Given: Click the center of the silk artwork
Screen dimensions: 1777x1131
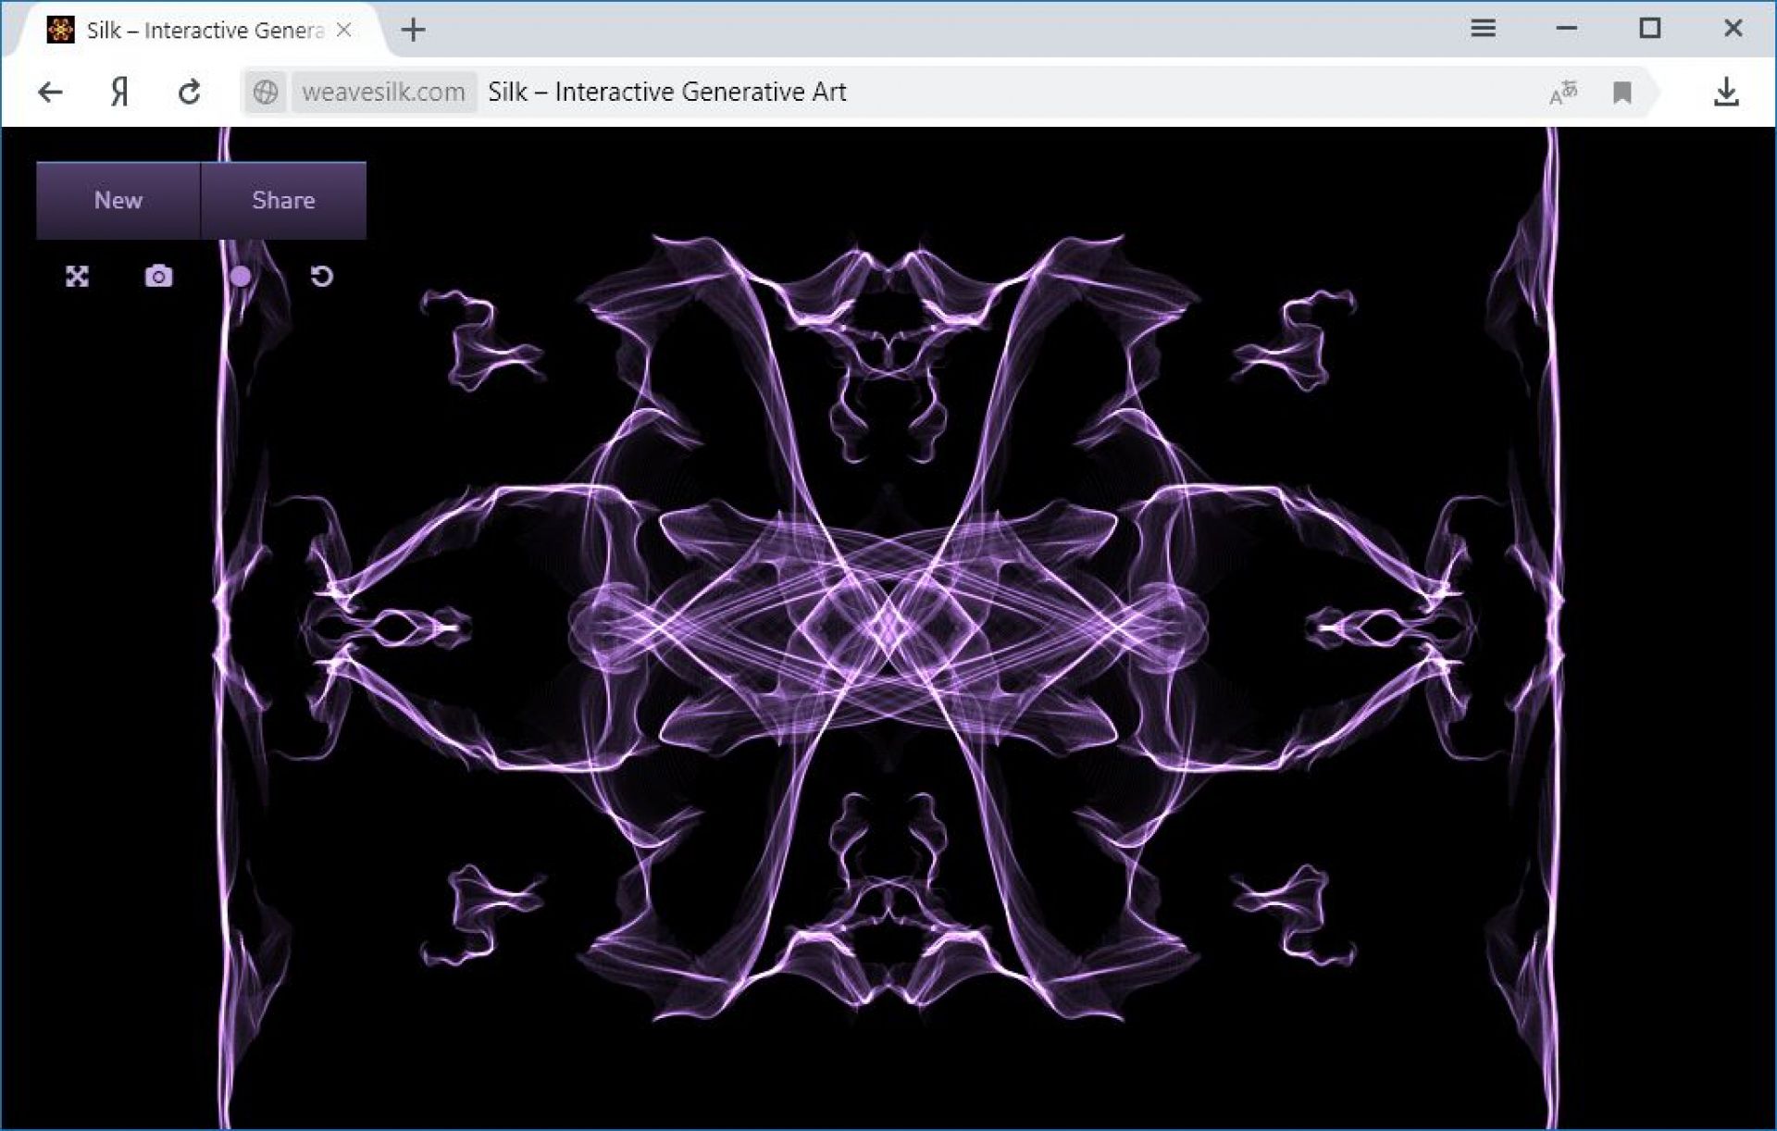Looking at the screenshot, I should (x=888, y=628).
